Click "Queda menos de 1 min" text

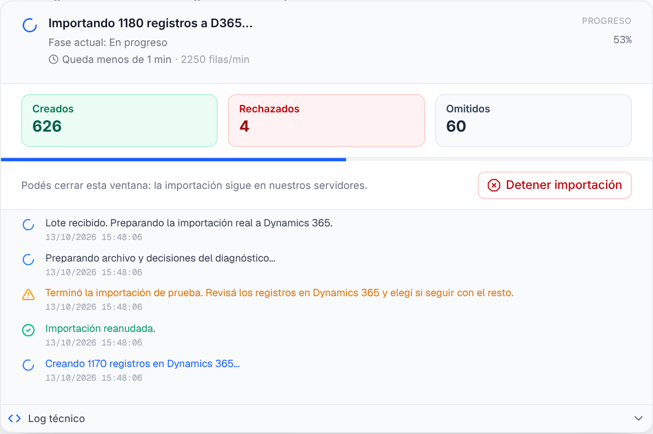(117, 60)
